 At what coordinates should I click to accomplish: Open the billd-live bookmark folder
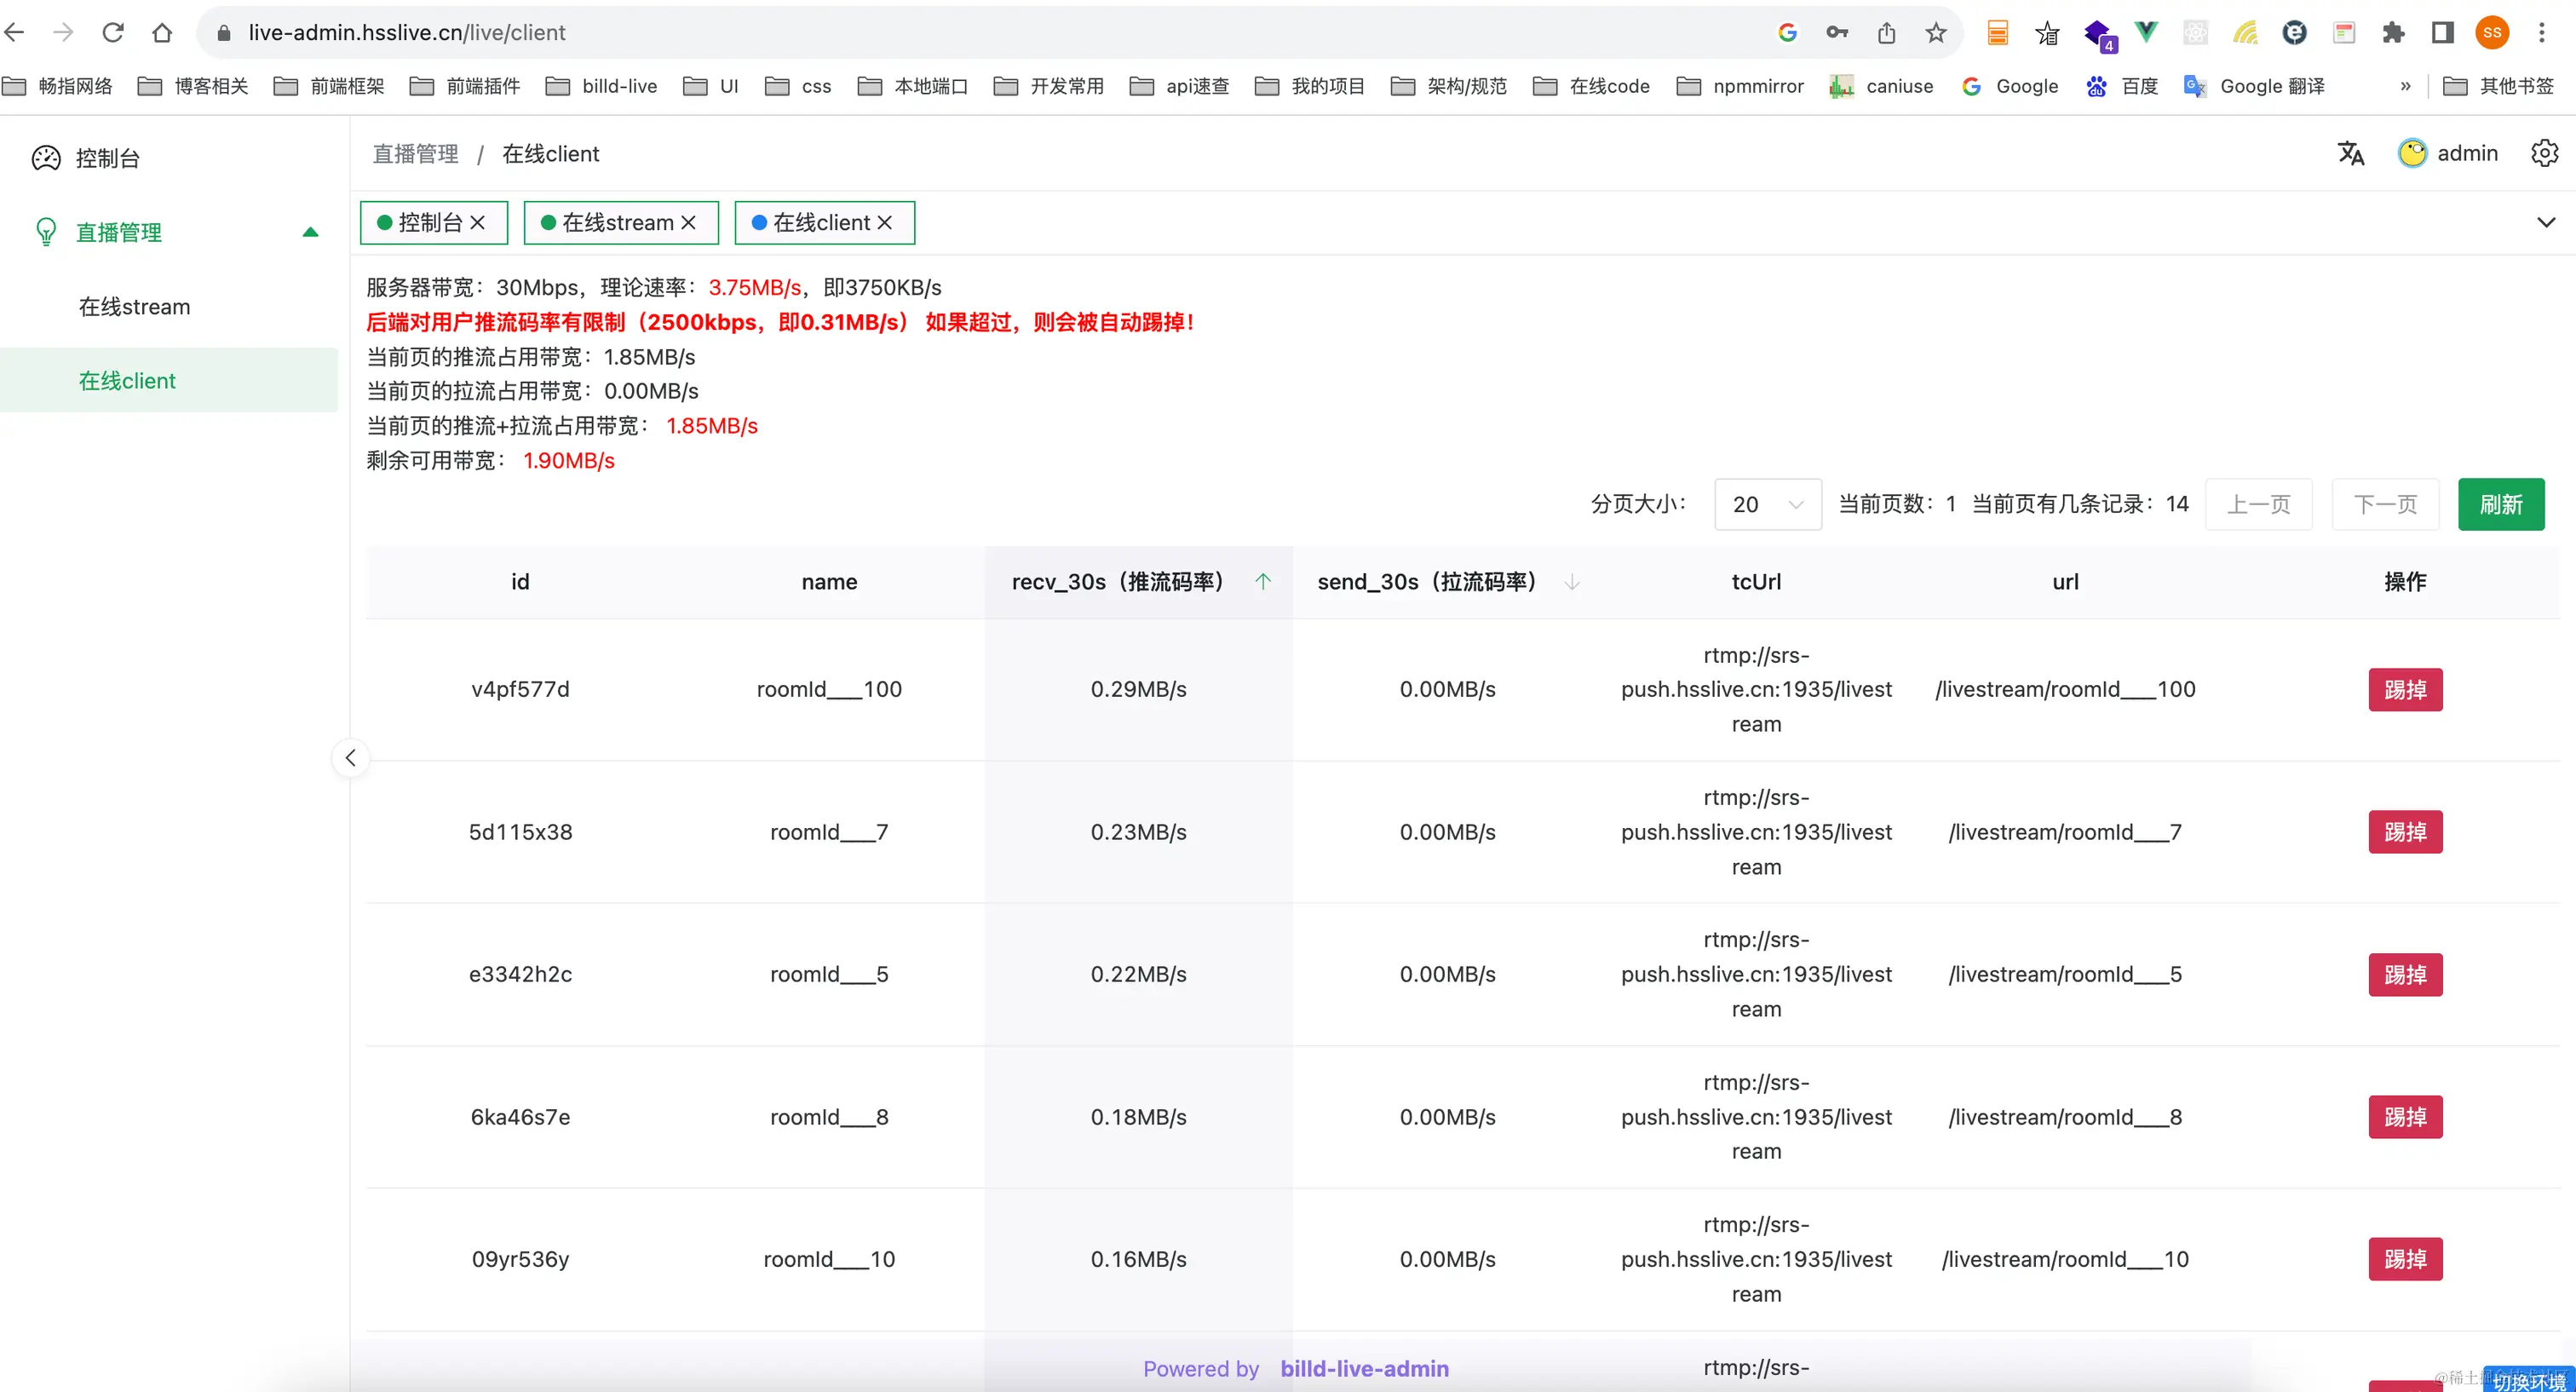click(x=602, y=86)
